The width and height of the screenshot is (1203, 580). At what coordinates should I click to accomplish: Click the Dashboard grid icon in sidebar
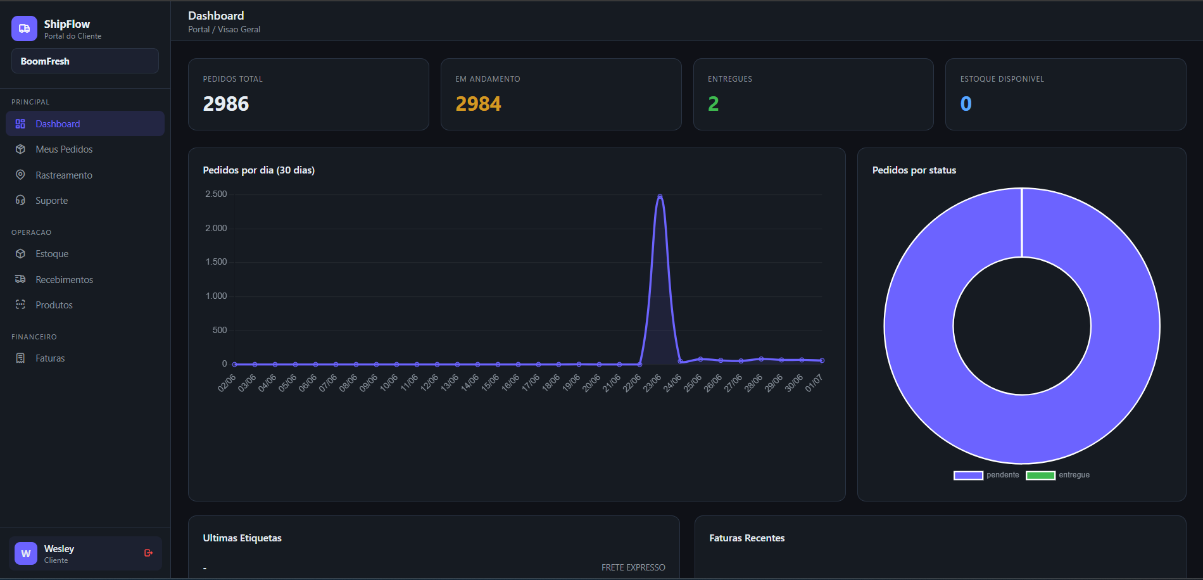point(20,124)
